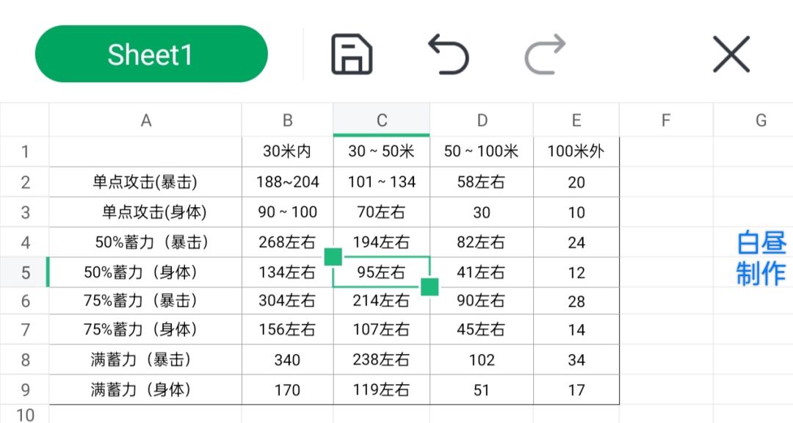Click the 白昼制作 blue text
The height and width of the screenshot is (423, 793).
coord(761,258)
